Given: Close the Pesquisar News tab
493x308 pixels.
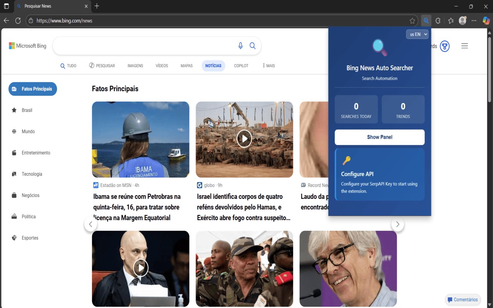Looking at the screenshot, I should [86, 6].
